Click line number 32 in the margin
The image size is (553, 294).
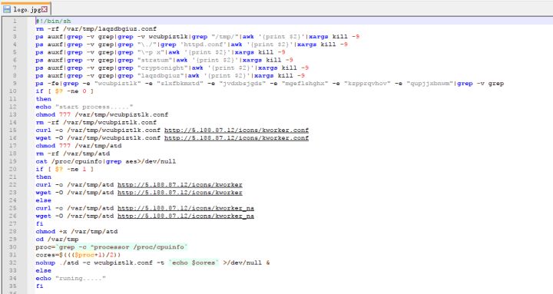click(x=13, y=263)
